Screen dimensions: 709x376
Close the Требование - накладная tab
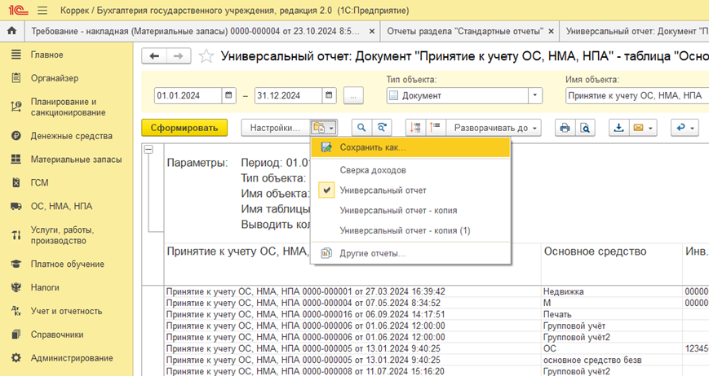tap(372, 31)
